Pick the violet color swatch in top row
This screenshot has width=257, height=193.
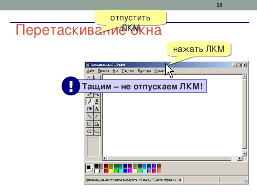coord(154,166)
